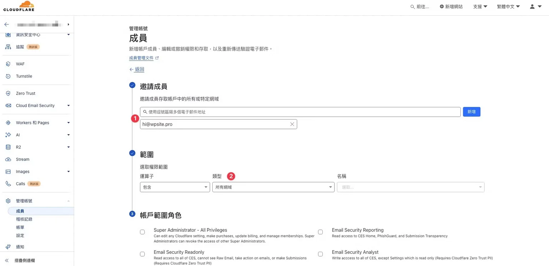Click the blue 新增 button
This screenshot has width=549, height=266.
tap(471, 112)
